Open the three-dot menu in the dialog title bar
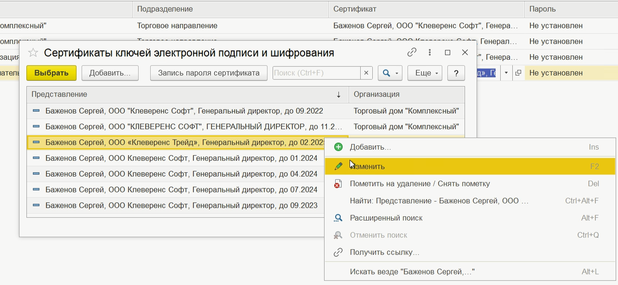This screenshot has height=285, width=618. pos(430,53)
